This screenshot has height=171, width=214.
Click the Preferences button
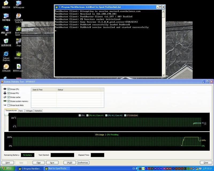pyautogui.click(x=83, y=162)
